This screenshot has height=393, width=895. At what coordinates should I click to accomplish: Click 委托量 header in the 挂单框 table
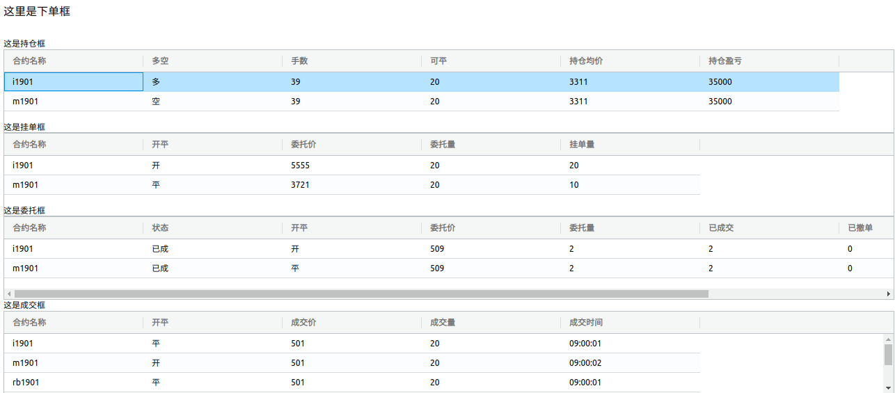coord(491,145)
